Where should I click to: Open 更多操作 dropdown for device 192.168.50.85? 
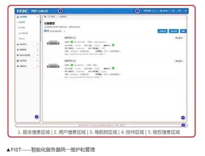(x=179, y=38)
